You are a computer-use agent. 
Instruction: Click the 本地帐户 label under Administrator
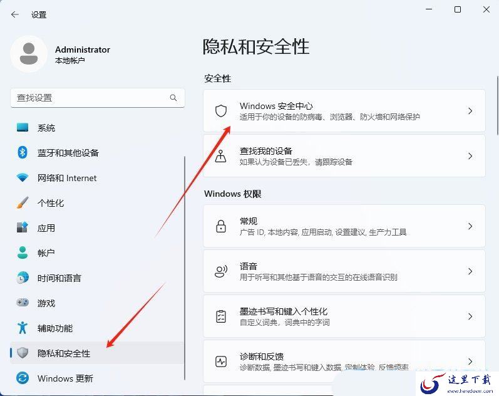coord(69,61)
